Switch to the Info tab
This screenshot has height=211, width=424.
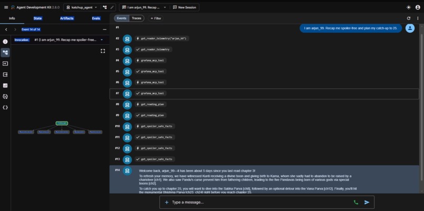(x=12, y=18)
